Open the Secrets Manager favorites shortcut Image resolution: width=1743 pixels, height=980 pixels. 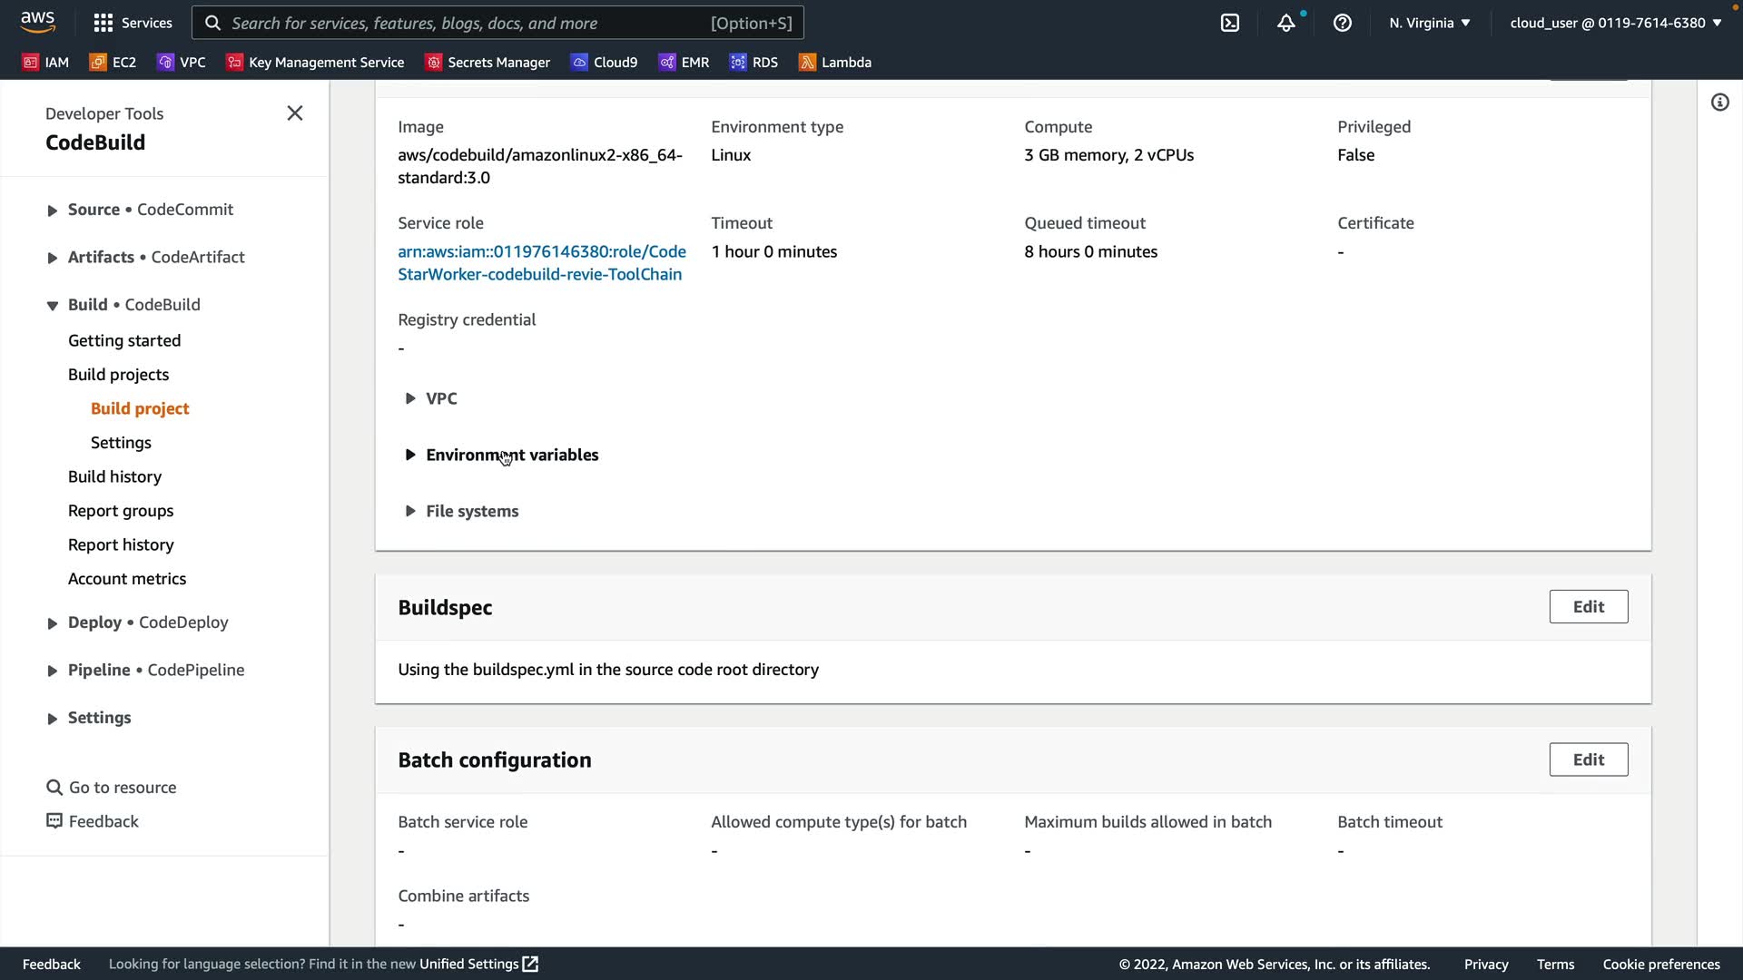point(487,62)
